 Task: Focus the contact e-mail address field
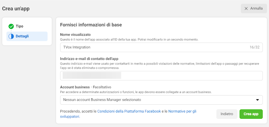(x=161, y=76)
